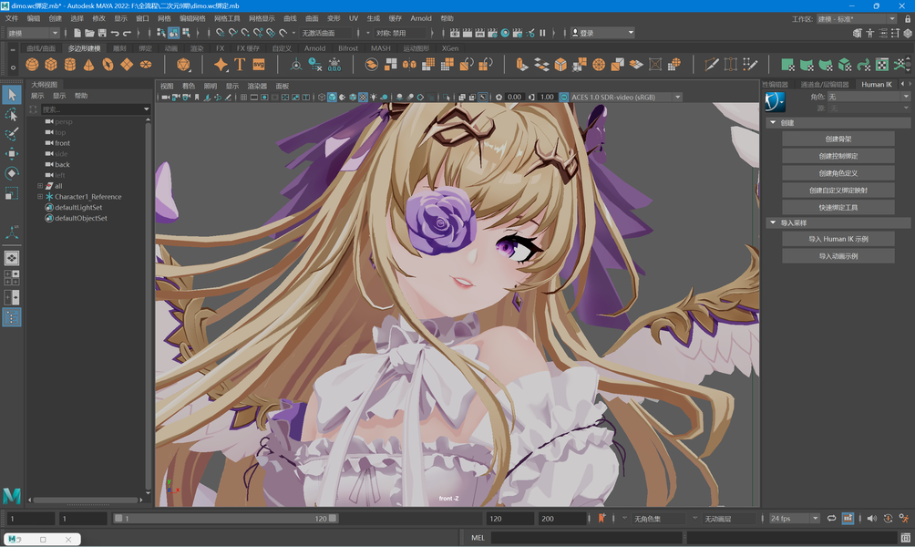This screenshot has height=547, width=915.
Task: Undo last action with arrow icon
Action: tap(115, 33)
